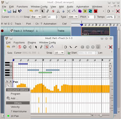121x119 pixels.
Task: Toggle the S button in Pan lane
Action: (7, 81)
